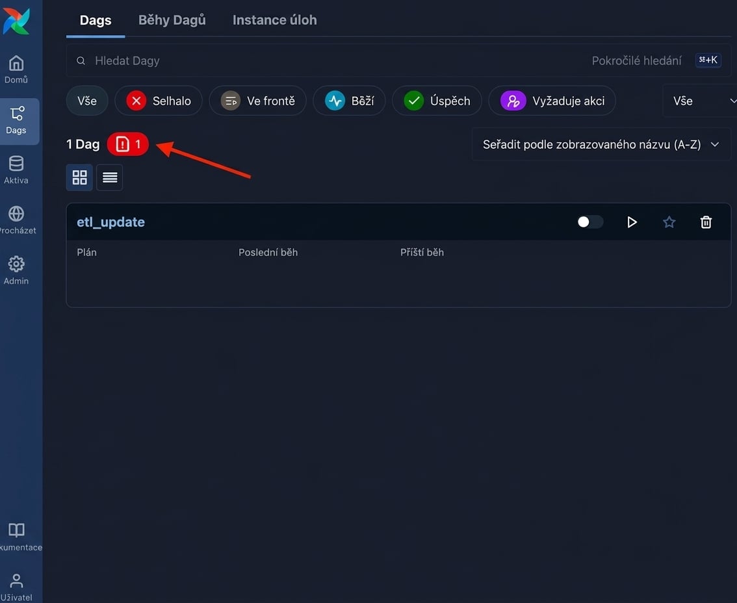Filter Dags by Vyžaduje akci status
This screenshot has height=603, width=737.
552,101
